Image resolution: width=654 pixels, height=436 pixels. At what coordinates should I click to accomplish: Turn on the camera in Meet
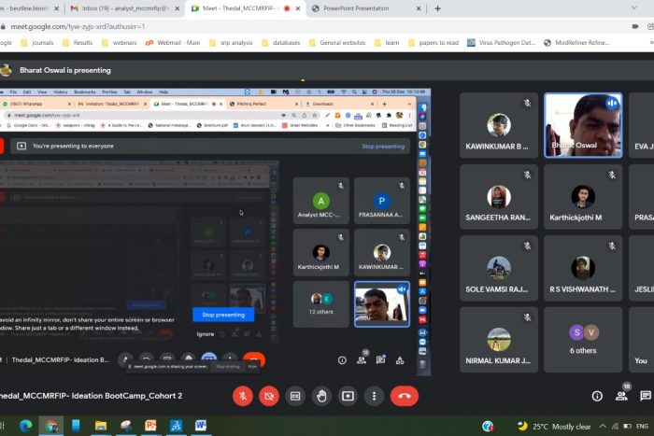[269, 396]
